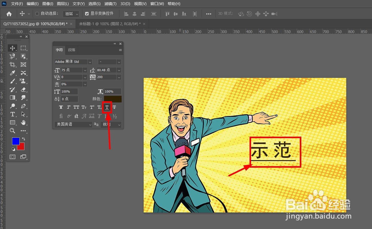Select the Zoom tool
372x229 pixels.
[12, 131]
